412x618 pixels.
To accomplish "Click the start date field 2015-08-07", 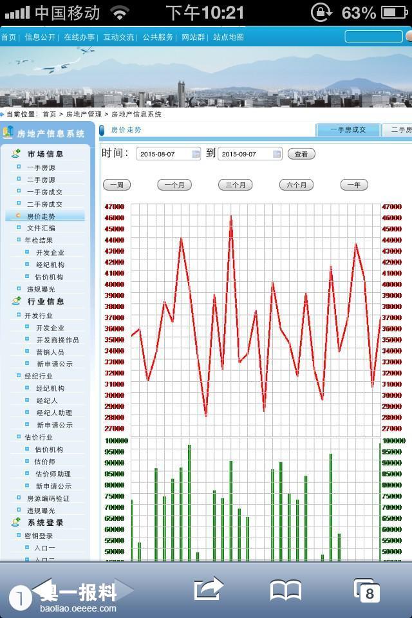I will coord(164,154).
